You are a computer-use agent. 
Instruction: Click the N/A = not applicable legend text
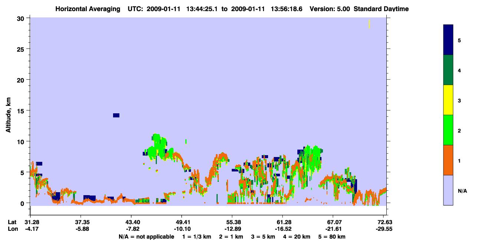point(146,237)
